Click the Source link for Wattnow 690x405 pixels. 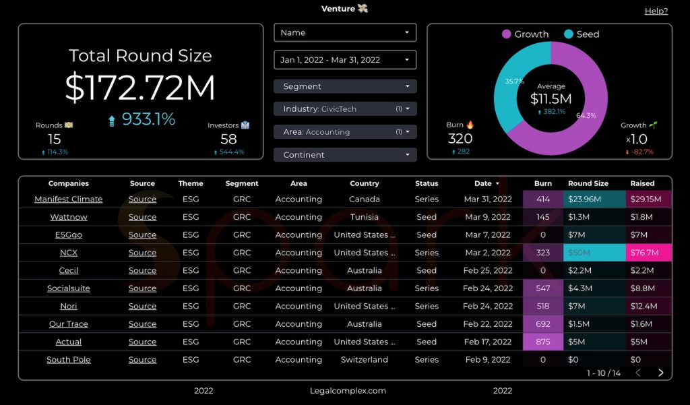(x=143, y=217)
